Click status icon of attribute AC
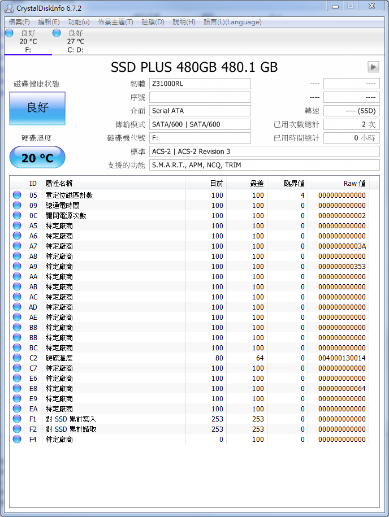 17,297
